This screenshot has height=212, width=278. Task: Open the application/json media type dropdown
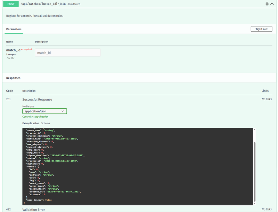(44, 111)
